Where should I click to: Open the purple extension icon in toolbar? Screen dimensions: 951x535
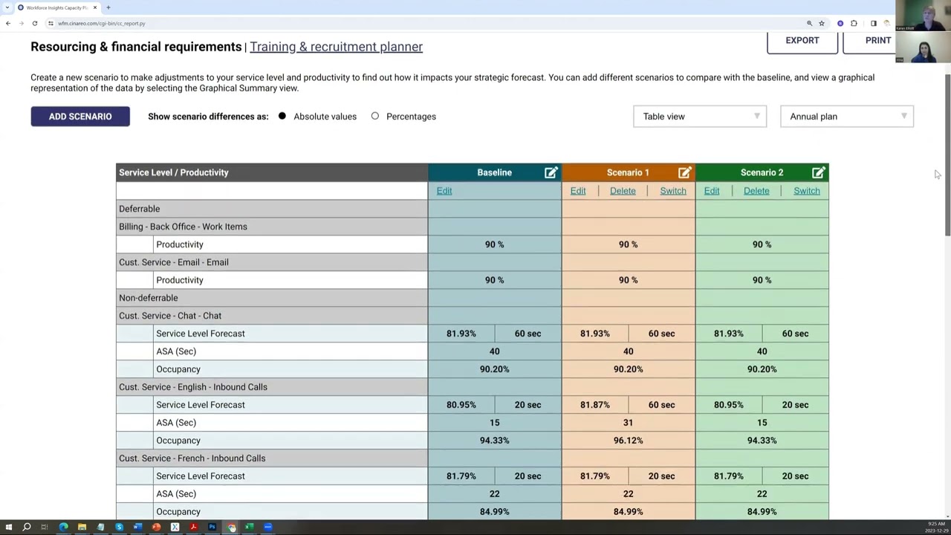point(840,23)
